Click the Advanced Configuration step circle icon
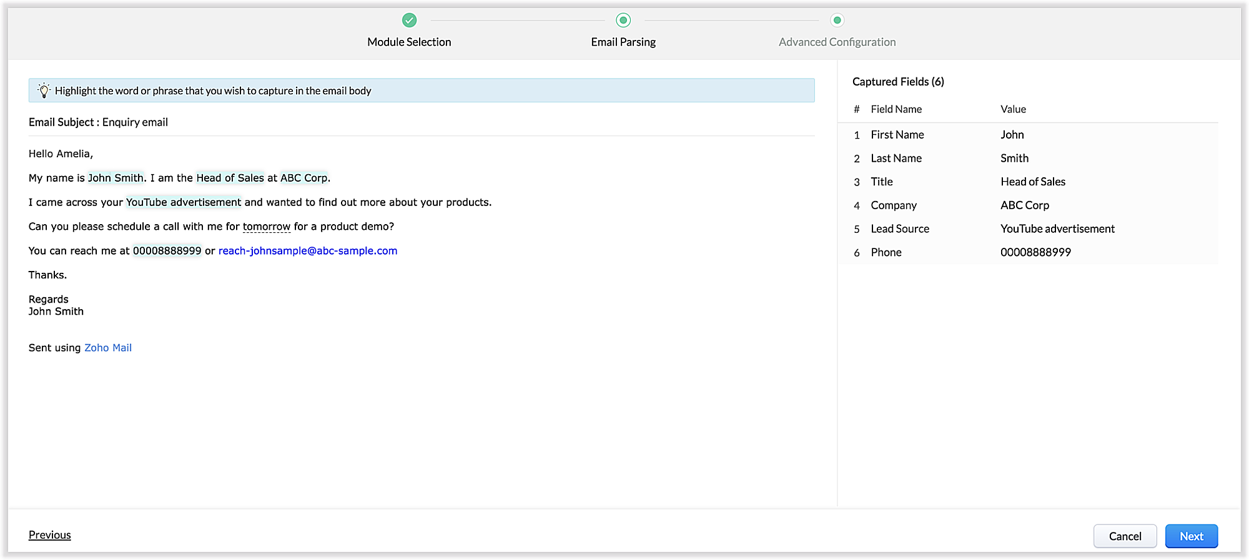 tap(837, 21)
